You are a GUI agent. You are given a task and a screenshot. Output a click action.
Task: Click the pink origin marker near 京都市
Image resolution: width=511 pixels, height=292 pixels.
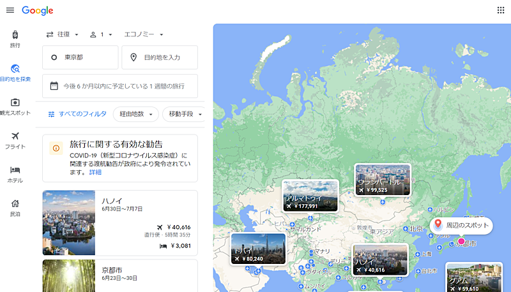point(461,241)
